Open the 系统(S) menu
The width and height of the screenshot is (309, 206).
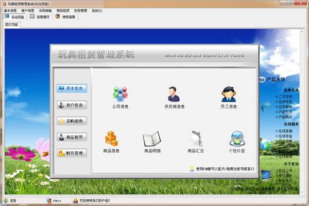[x=97, y=10]
